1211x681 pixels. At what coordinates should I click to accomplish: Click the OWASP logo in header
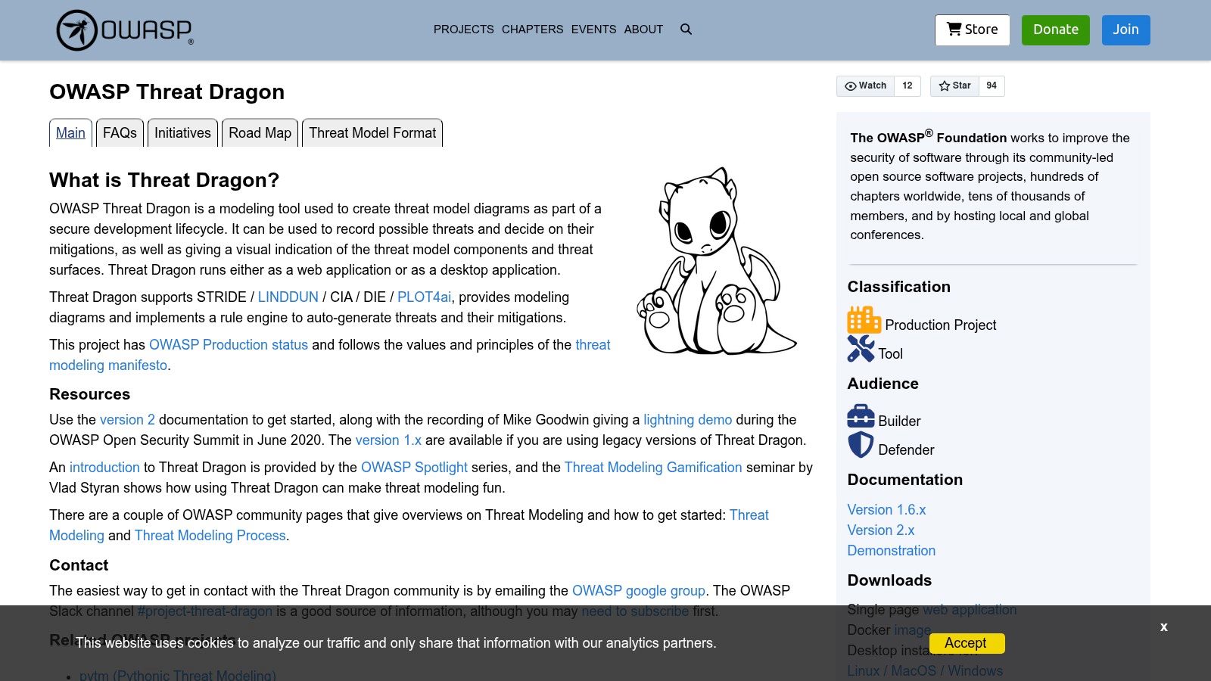[125, 30]
